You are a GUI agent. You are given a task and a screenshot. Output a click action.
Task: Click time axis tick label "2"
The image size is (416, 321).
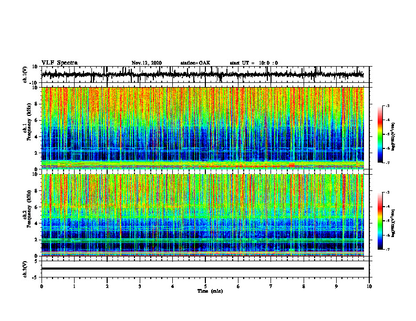click(107, 286)
